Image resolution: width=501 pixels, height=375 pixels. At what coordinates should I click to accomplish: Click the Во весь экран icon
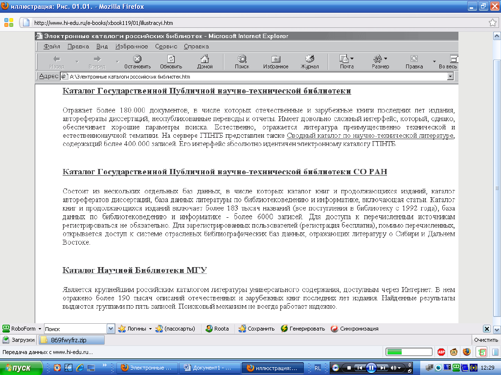454,59
